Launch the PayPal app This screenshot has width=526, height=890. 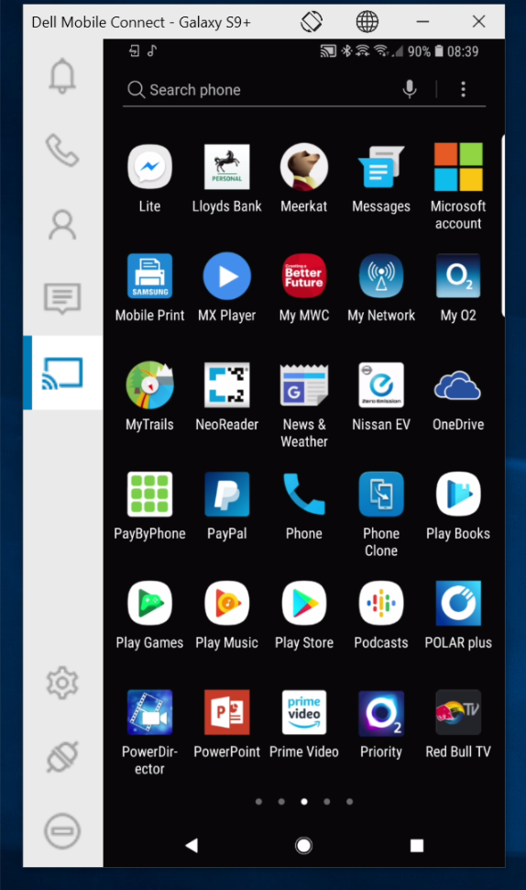pyautogui.click(x=226, y=506)
